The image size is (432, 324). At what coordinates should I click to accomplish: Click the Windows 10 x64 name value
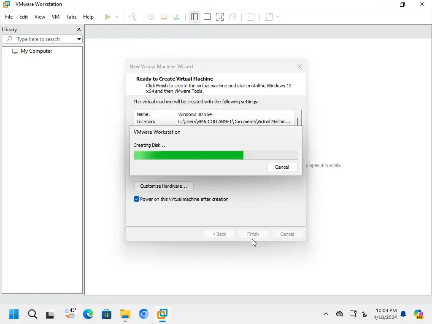coord(195,114)
